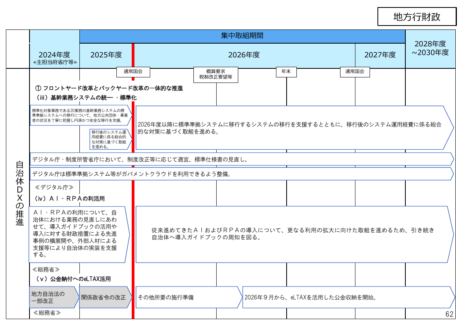
Task: Select the arrow box その他所要の施行準備
Action: [189, 297]
